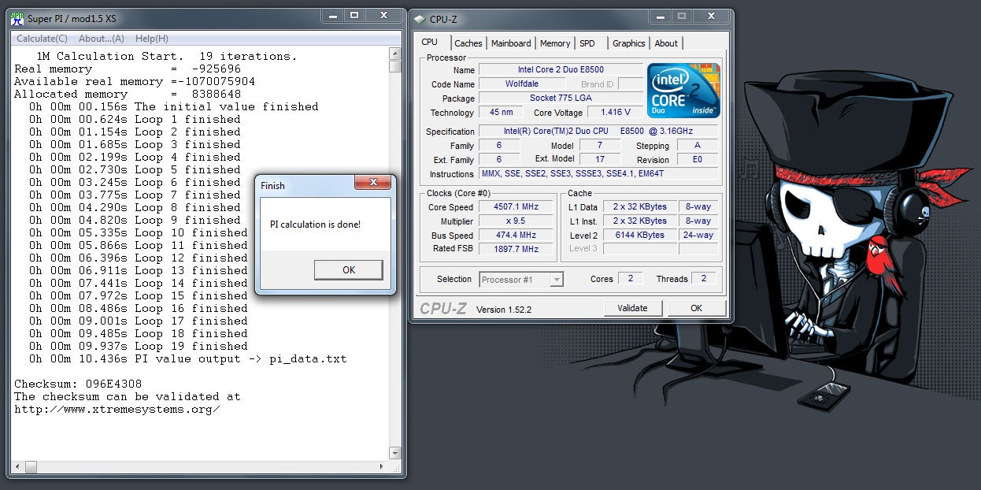Click the Intel Core 2 Duo logo

point(683,91)
